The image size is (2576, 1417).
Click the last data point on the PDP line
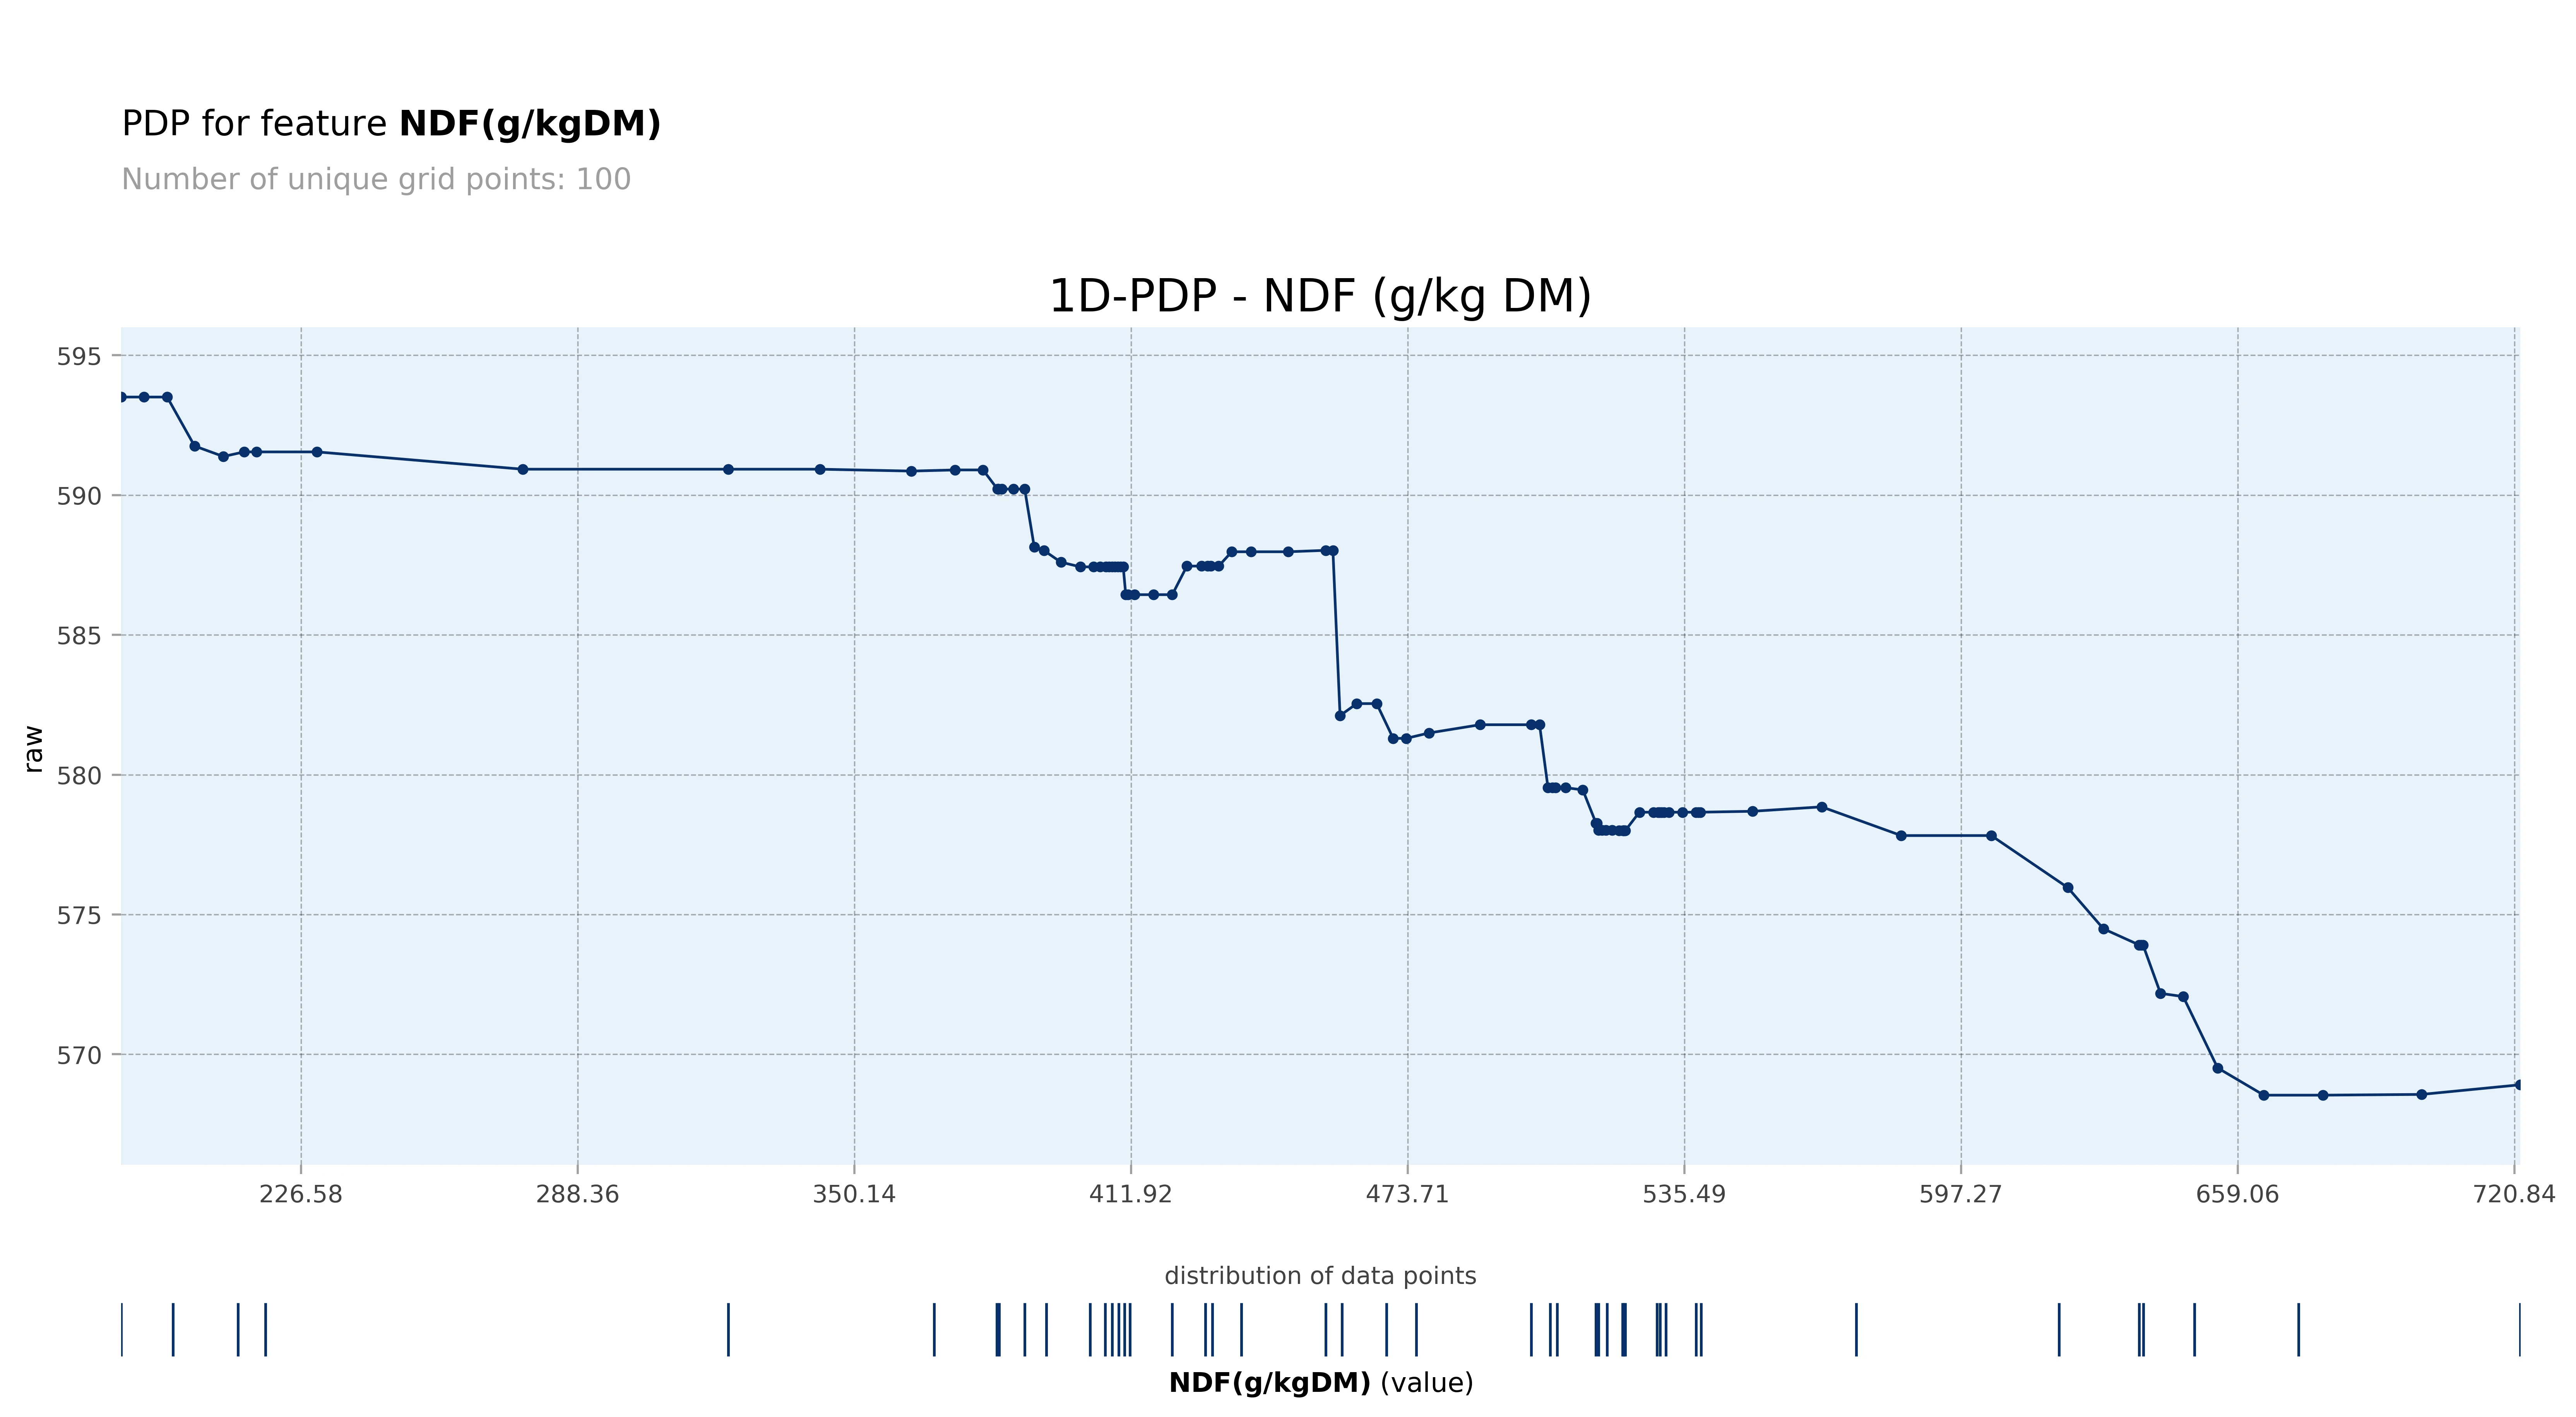pos(2518,1085)
